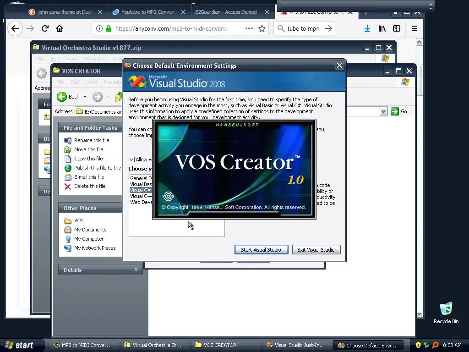Switch to Youtube to MP3 Converter tab

point(149,12)
